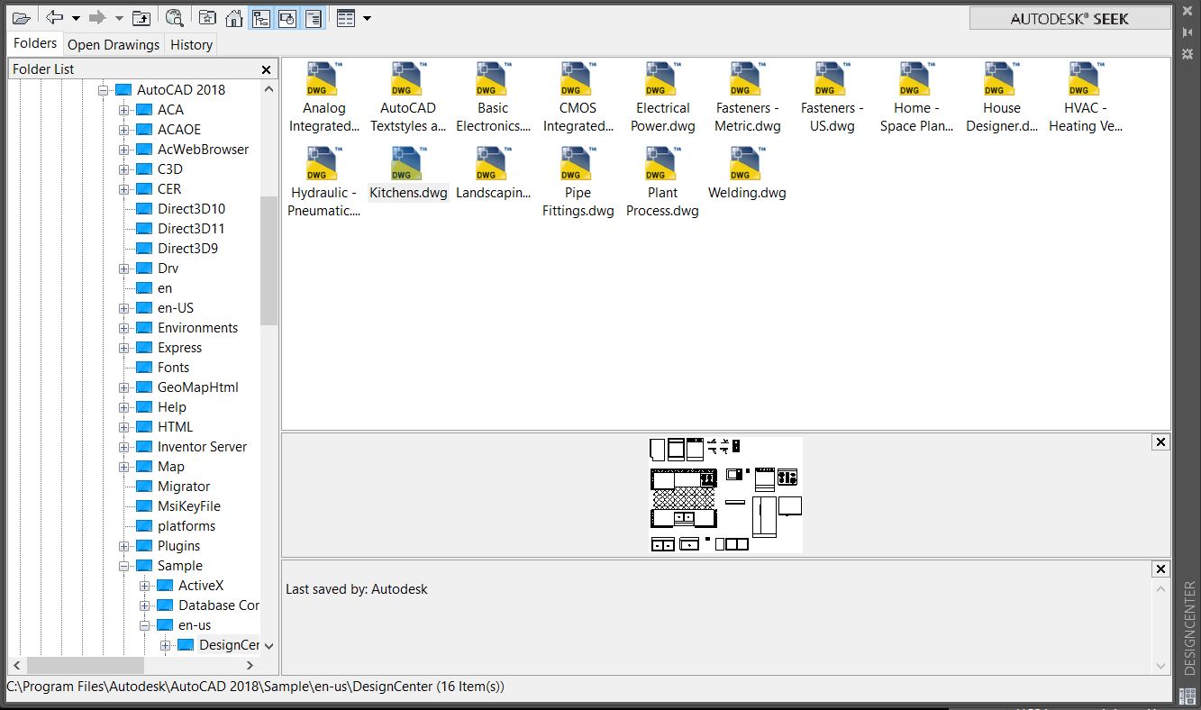Toggle the Description pane button

313,18
